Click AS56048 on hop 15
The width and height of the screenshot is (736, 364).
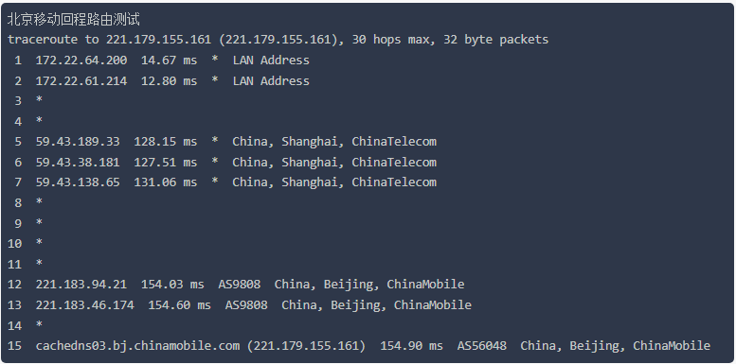[x=482, y=346]
